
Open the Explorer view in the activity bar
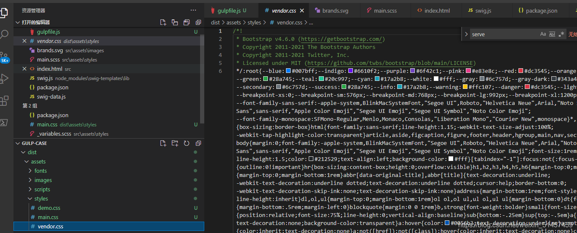click(3, 12)
